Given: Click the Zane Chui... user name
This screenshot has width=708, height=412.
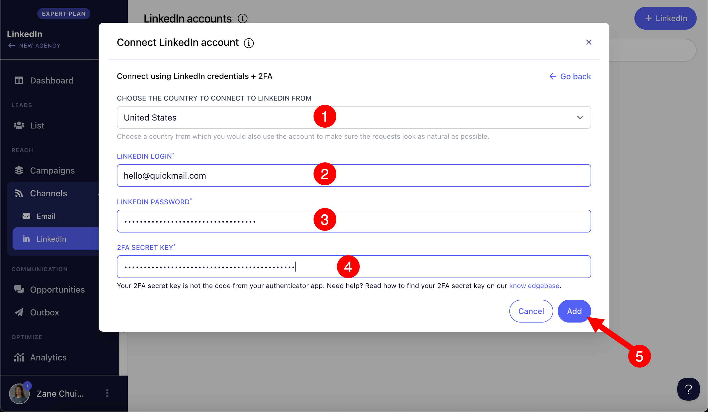Looking at the screenshot, I should (60, 393).
